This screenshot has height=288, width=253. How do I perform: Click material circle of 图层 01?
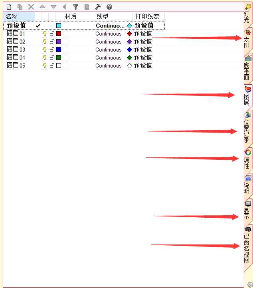click(x=66, y=34)
